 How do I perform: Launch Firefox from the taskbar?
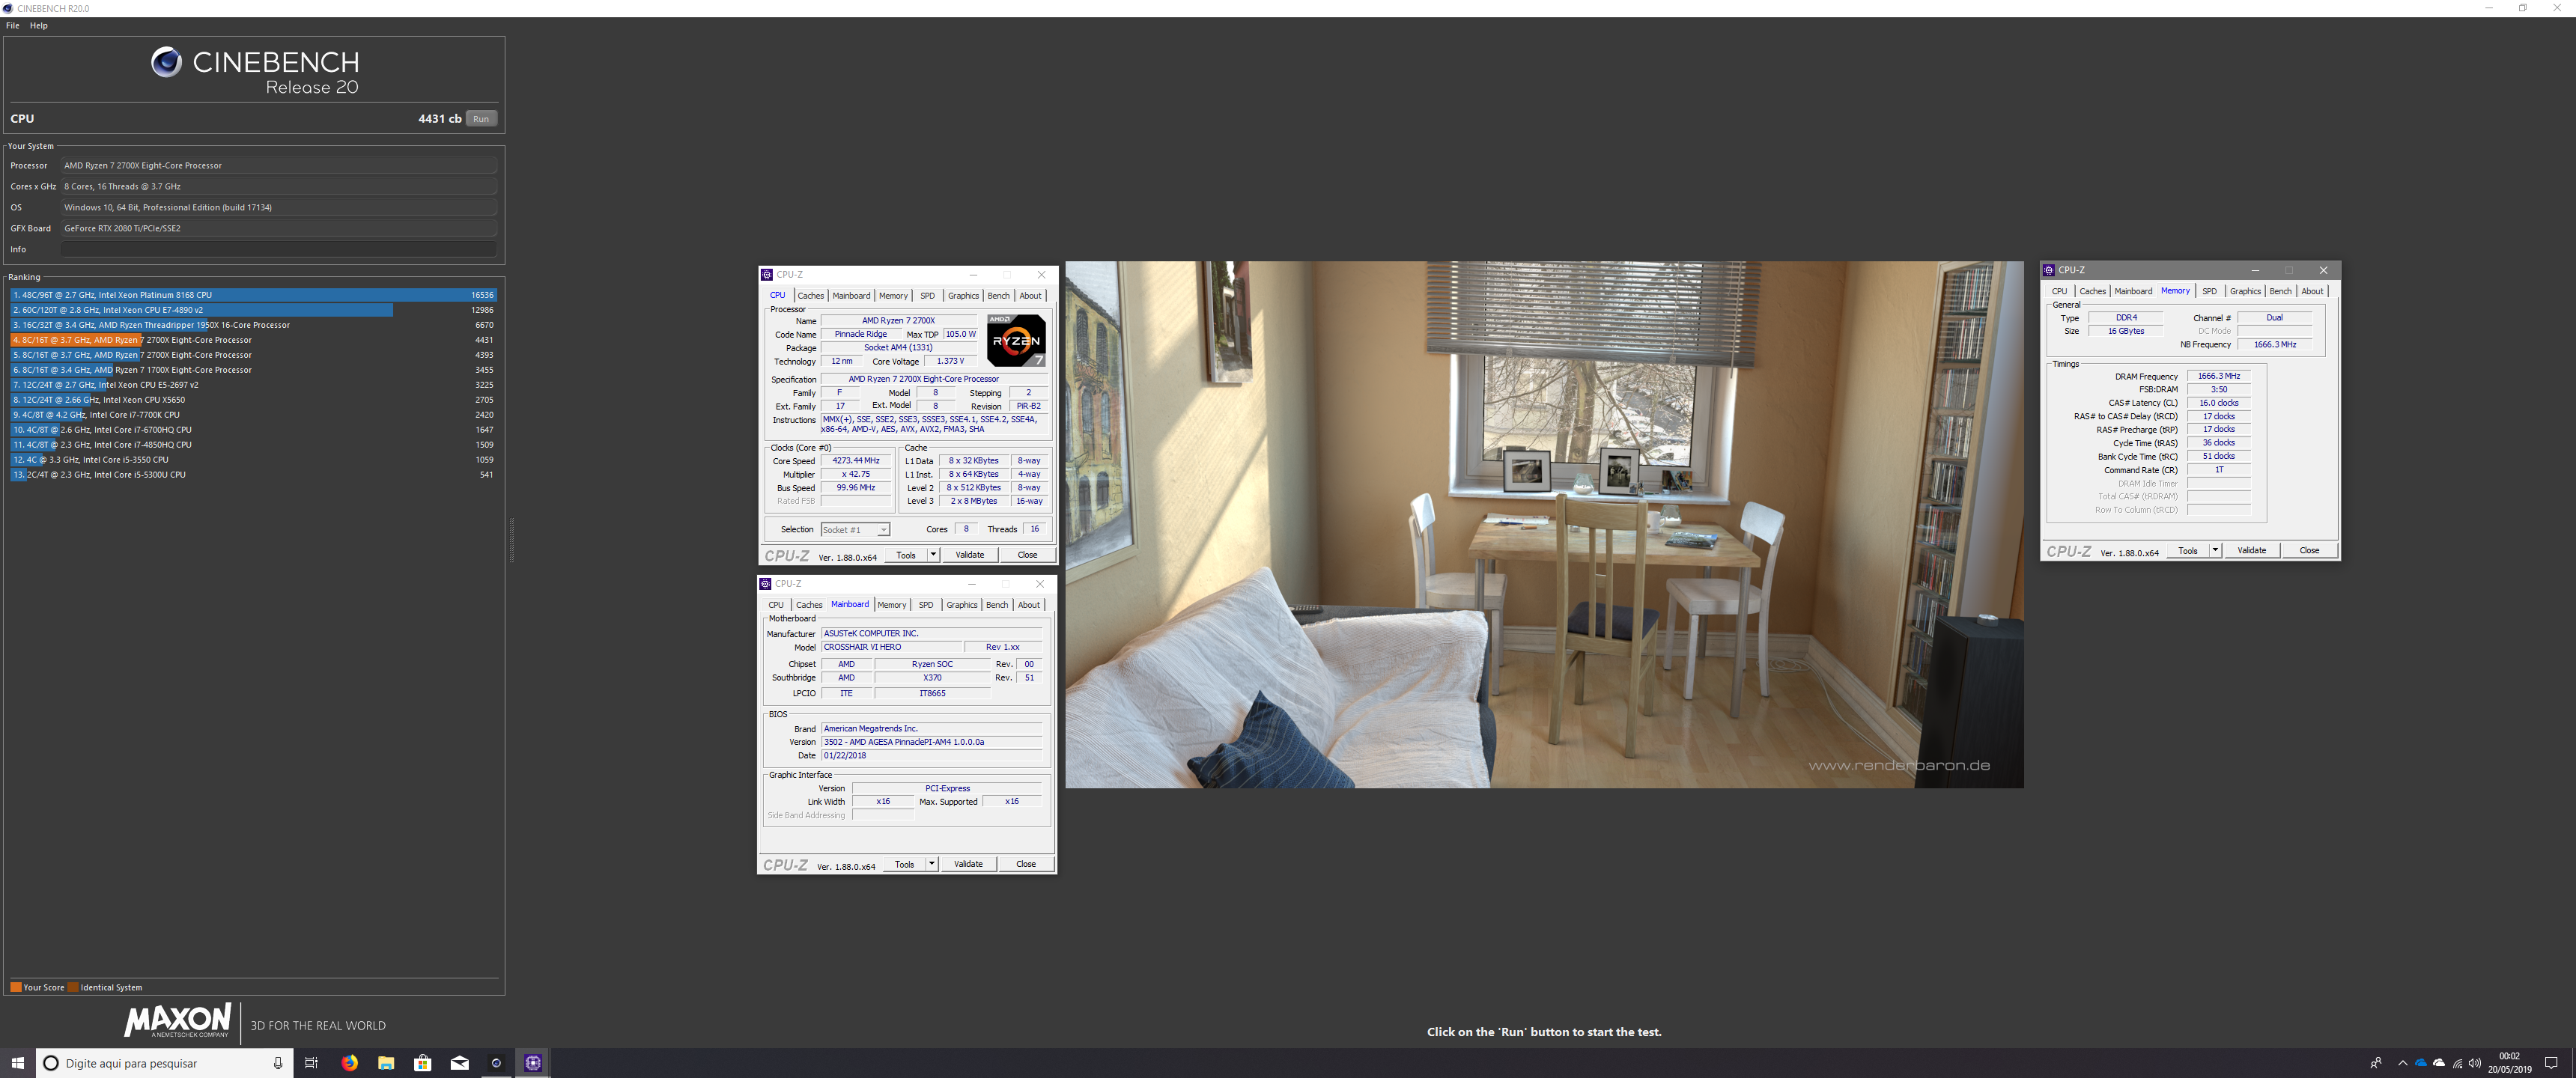click(x=349, y=1063)
